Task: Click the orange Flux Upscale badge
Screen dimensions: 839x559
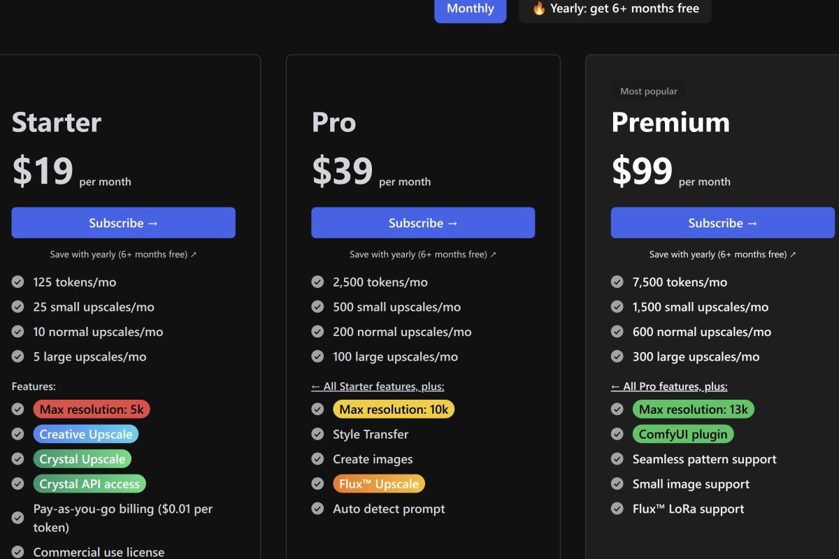Action: pos(379,484)
